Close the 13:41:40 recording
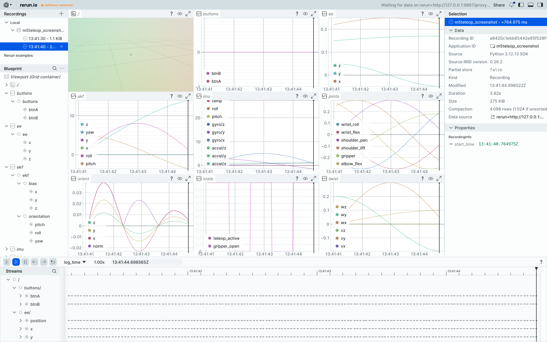Viewport: 547px width, 342px height. pyautogui.click(x=62, y=47)
